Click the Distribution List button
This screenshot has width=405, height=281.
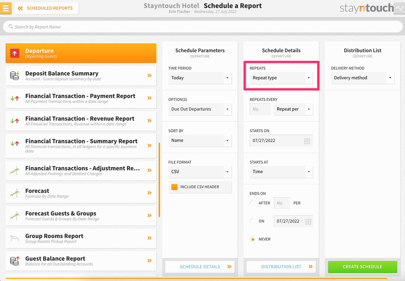coord(281,267)
